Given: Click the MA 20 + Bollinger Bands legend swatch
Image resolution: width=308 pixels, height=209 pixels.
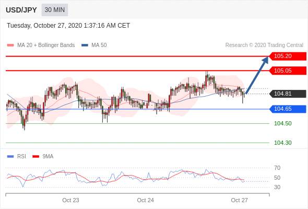Looking at the screenshot, I should pyautogui.click(x=10, y=45).
